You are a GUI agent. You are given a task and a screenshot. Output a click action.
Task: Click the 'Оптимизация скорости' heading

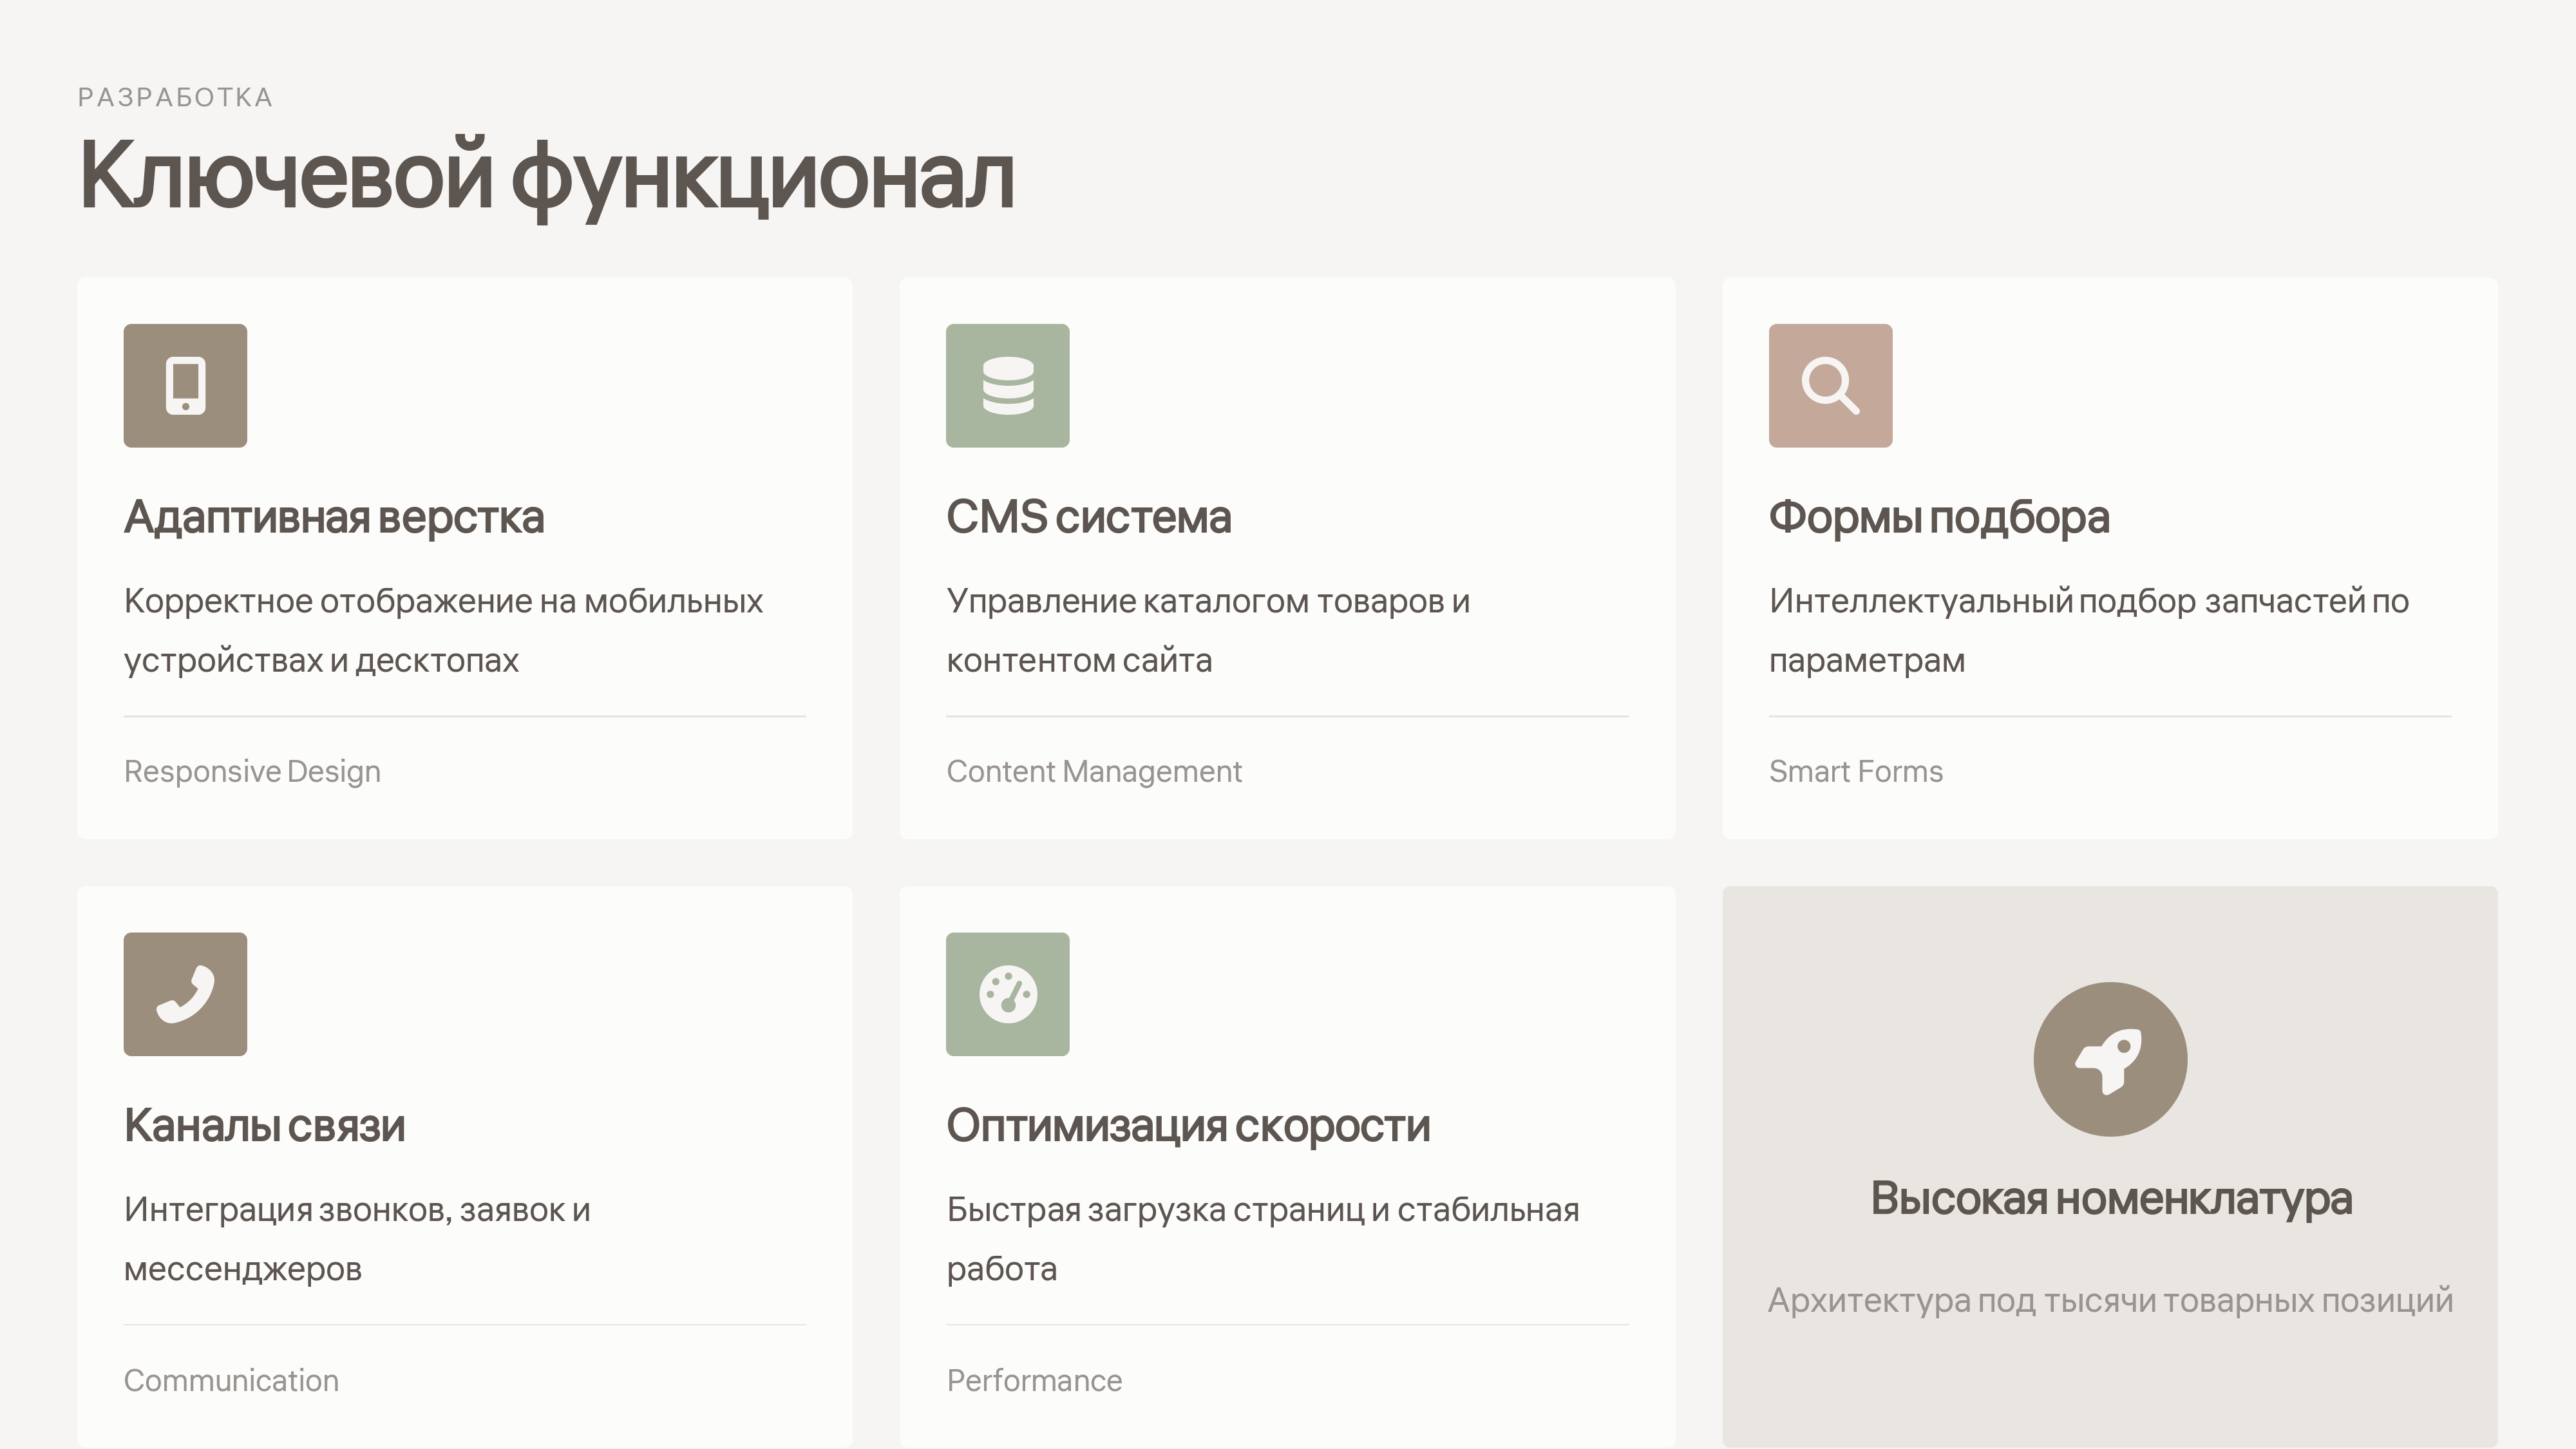[1188, 1126]
